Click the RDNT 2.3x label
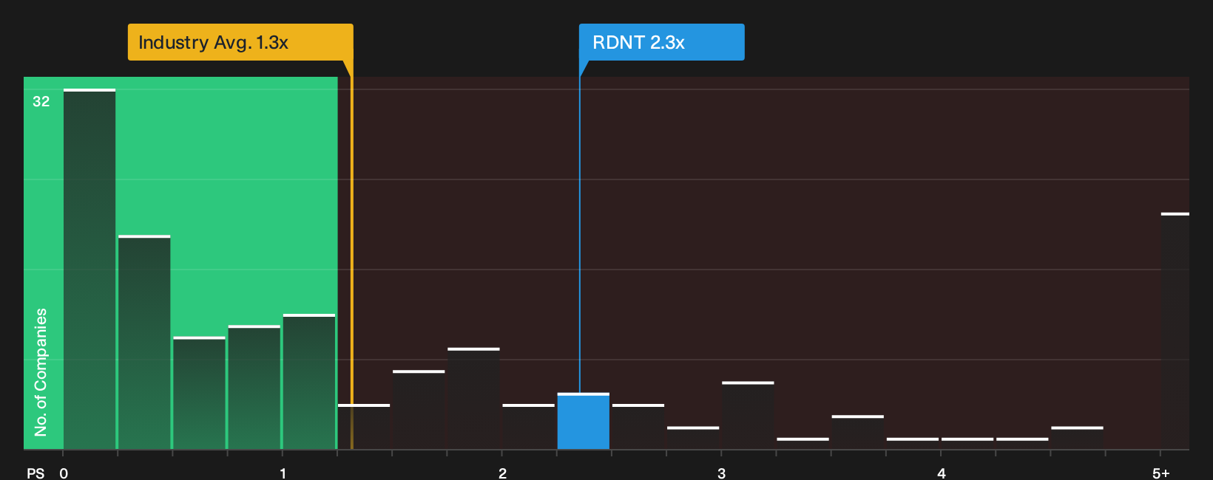This screenshot has height=480, width=1213. (661, 42)
